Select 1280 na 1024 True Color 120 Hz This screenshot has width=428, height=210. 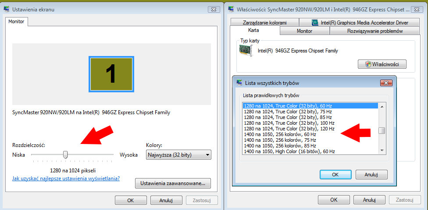coord(310,129)
